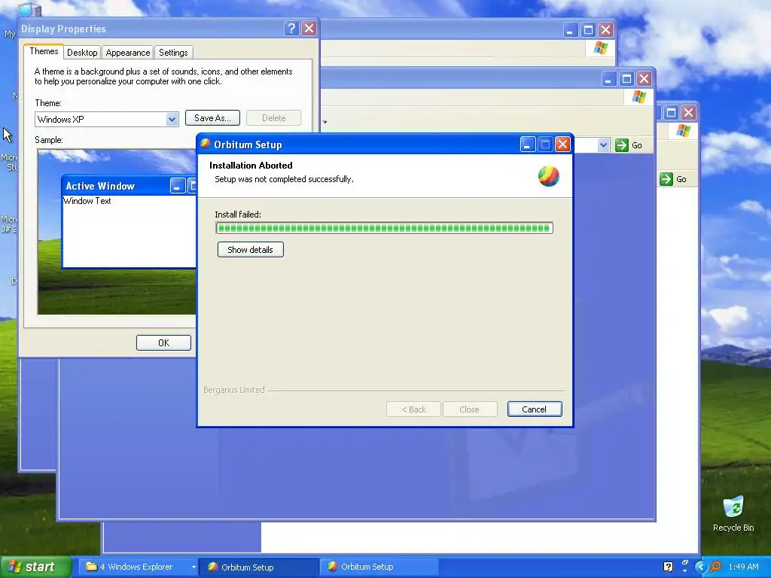The width and height of the screenshot is (771, 578).
Task: Click the theme sample preview image
Action: click(x=117, y=232)
